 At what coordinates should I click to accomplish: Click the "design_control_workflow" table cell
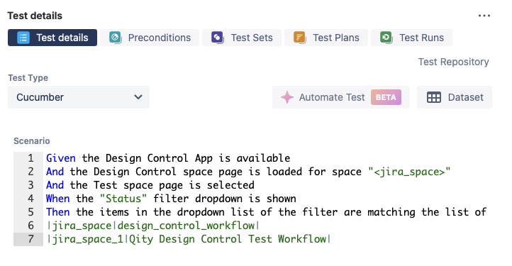[x=186, y=226]
